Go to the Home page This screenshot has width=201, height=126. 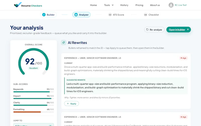point(93,5)
